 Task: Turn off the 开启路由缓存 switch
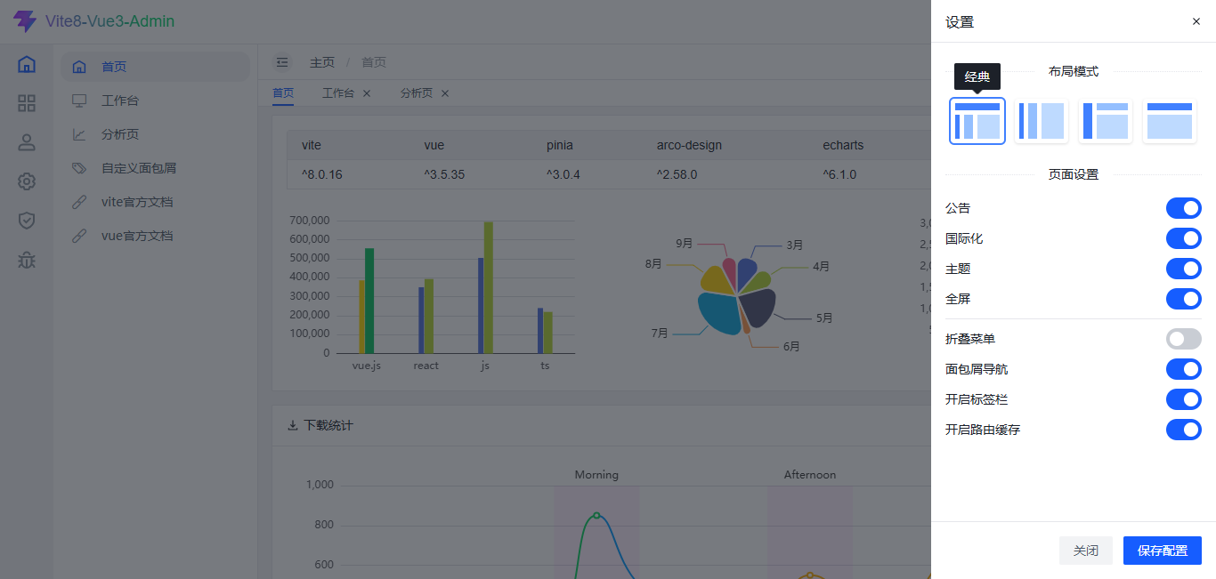tap(1184, 430)
